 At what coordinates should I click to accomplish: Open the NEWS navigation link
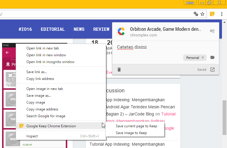tap(79, 29)
